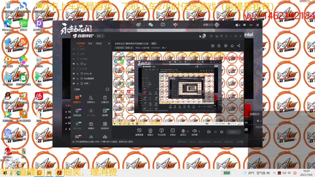Open the download tool with green NEW badge
Image resolution: width=315 pixels, height=177 pixels.
(77, 125)
